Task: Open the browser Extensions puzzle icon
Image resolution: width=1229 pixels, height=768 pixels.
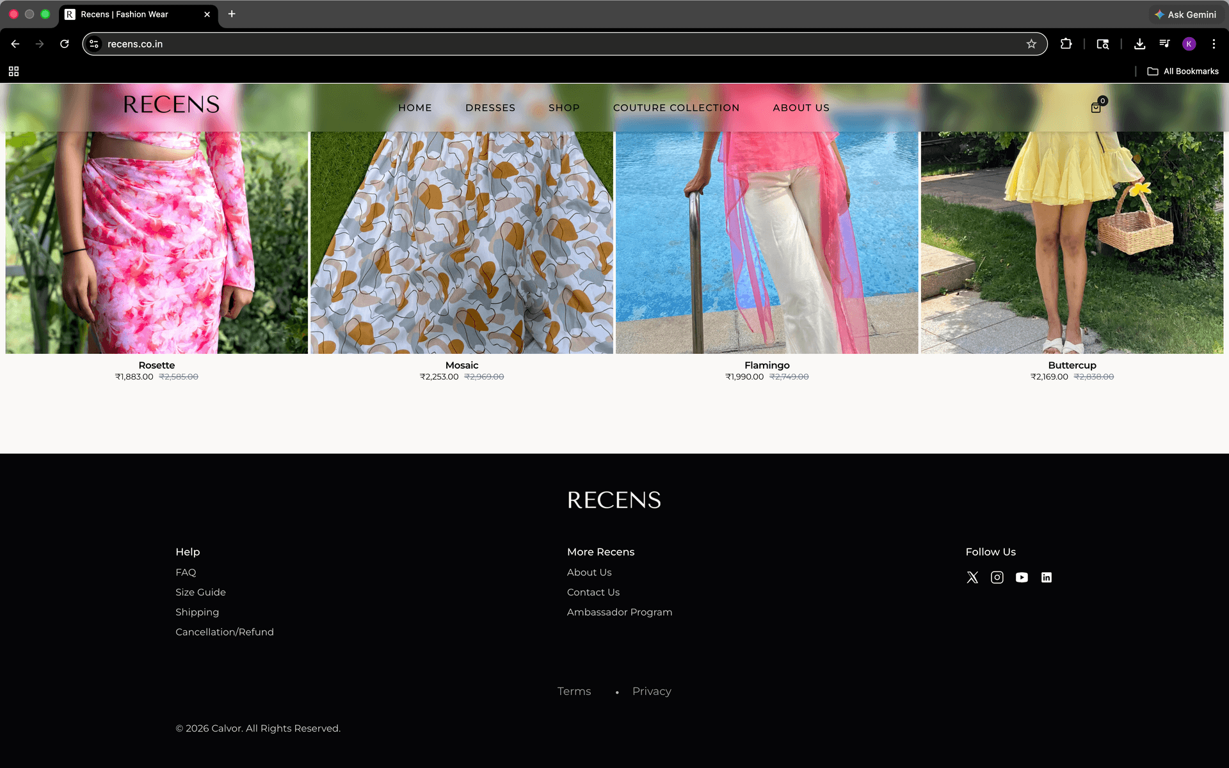Action: coord(1066,44)
